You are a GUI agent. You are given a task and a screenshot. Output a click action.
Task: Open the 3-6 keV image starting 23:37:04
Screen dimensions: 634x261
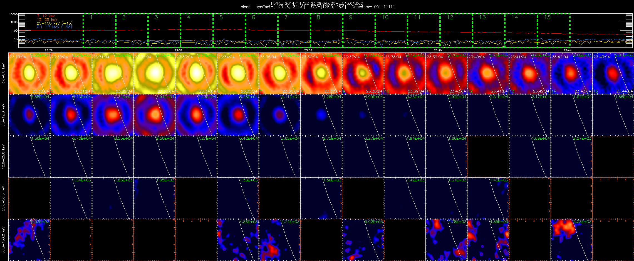click(x=363, y=73)
